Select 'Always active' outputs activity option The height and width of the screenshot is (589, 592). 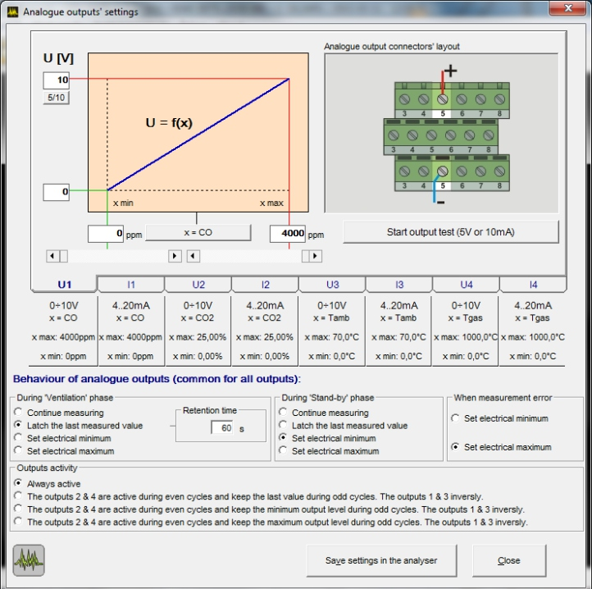(18, 484)
